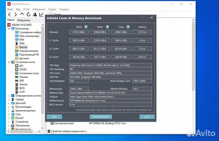Refresh using the circular arrow icon

tap(29, 14)
